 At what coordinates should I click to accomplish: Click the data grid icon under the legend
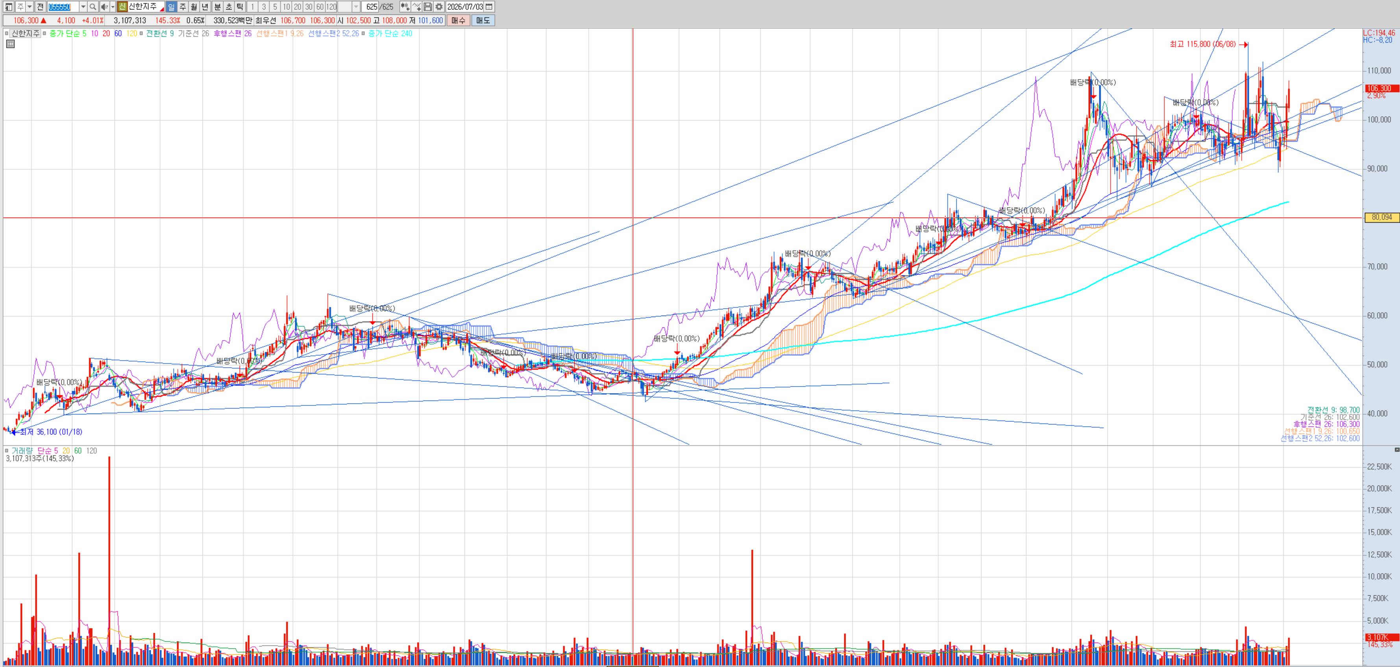point(10,44)
